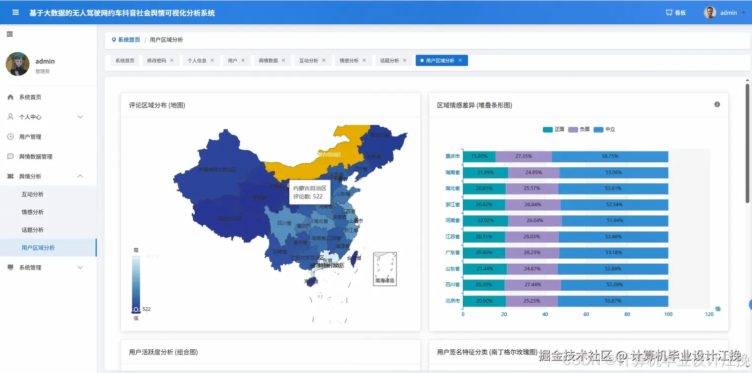This screenshot has height=373, width=752.
Task: Expand the 系统管理 submenu chevron
Action: click(81, 267)
